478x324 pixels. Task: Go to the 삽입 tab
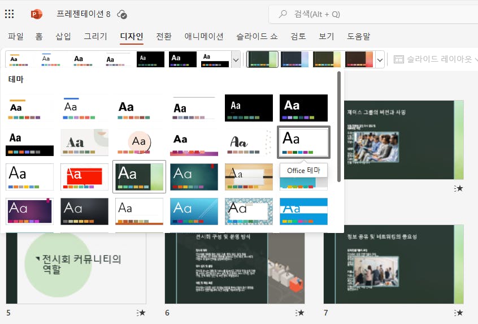[x=63, y=36]
